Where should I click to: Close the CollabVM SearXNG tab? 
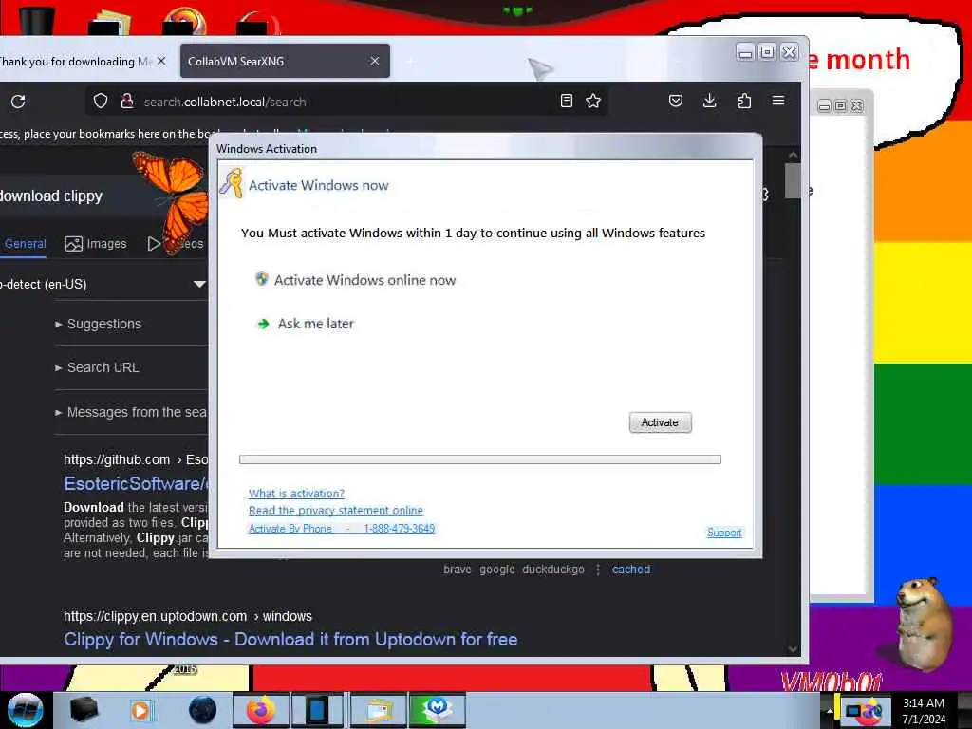[374, 61]
